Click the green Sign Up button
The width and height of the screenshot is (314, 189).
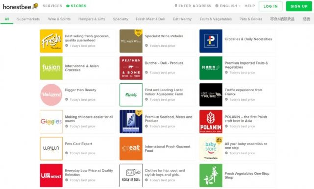(299, 6)
